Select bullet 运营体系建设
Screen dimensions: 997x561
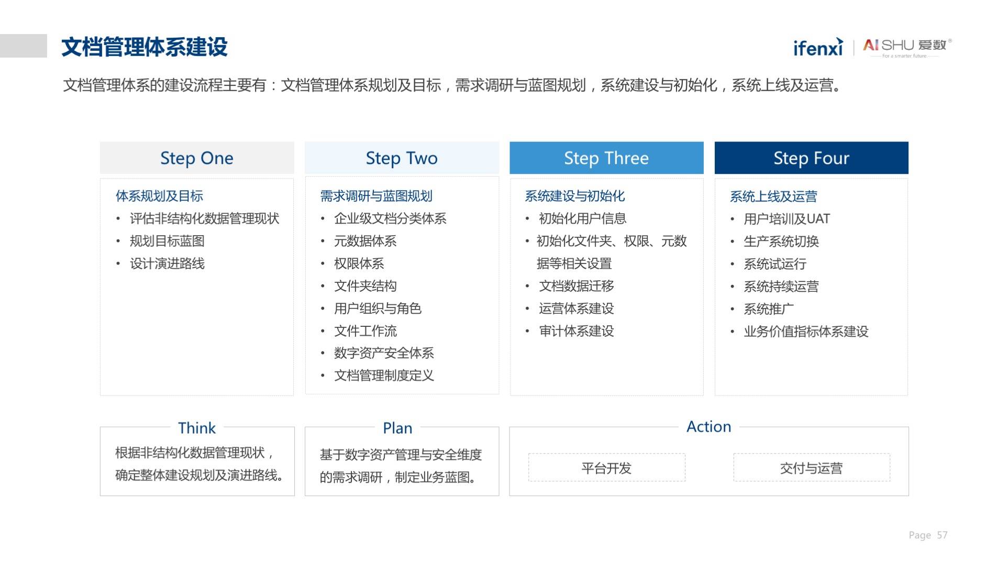(576, 309)
